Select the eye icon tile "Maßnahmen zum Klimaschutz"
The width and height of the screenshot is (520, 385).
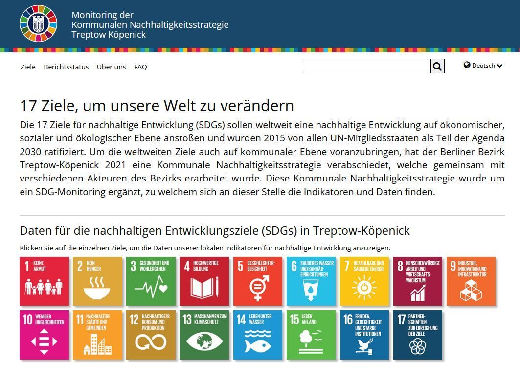coord(204,335)
